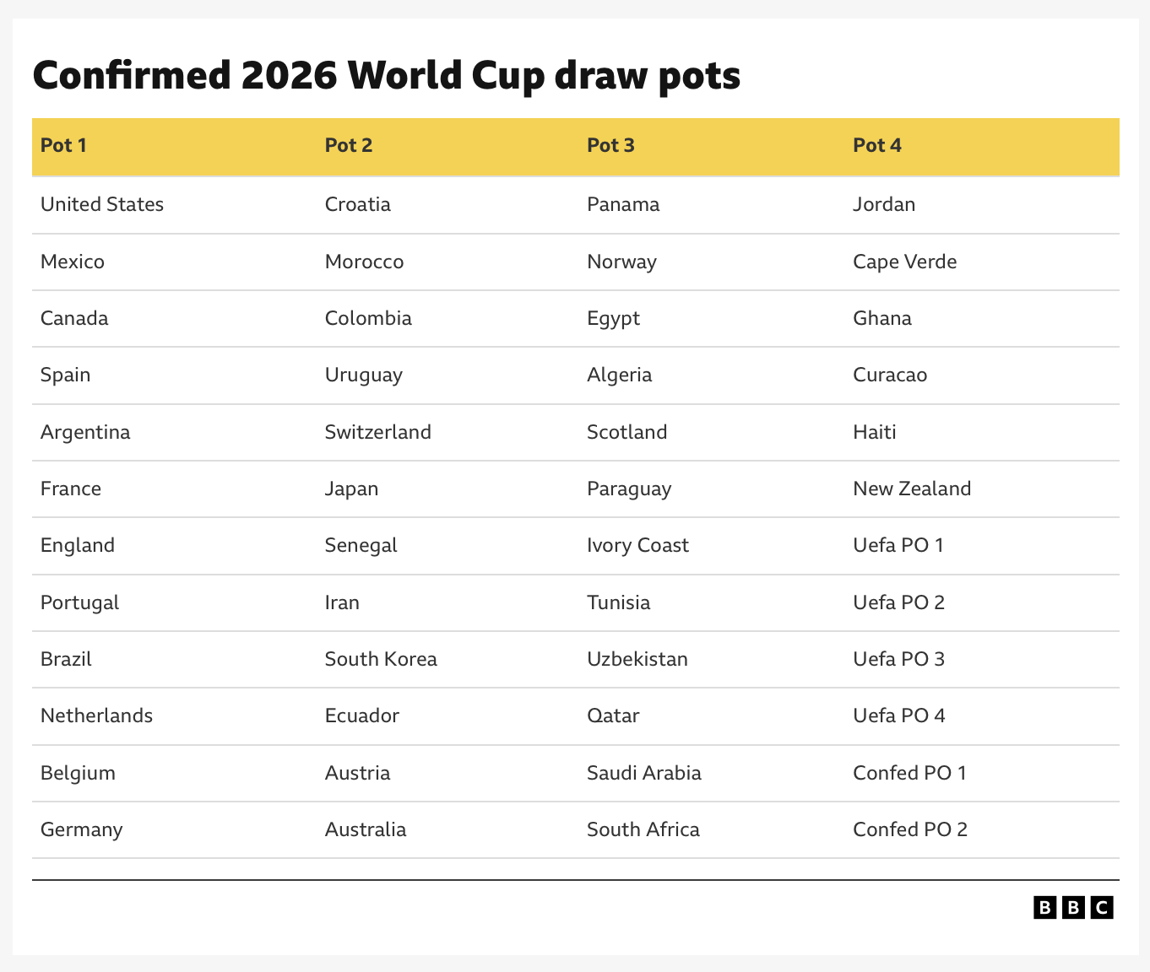The height and width of the screenshot is (972, 1150).
Task: Click the Switzerland cell
Action: [x=378, y=432]
